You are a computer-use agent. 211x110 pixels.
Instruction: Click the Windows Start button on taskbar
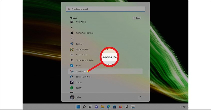pyautogui.click(x=78, y=107)
